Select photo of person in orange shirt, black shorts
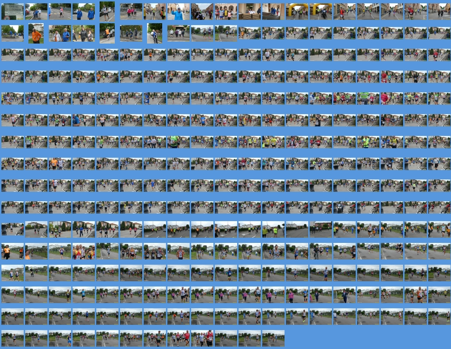Screen dimensions: 451x349 click(x=12, y=251)
